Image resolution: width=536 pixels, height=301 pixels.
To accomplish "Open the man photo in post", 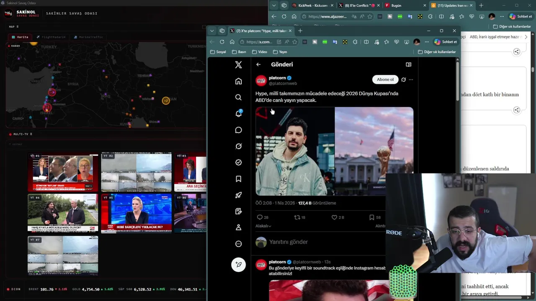I will 295,151.
